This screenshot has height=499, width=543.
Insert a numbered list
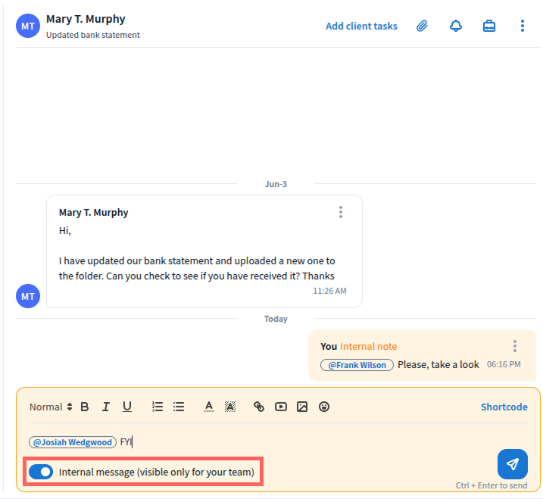pos(158,407)
